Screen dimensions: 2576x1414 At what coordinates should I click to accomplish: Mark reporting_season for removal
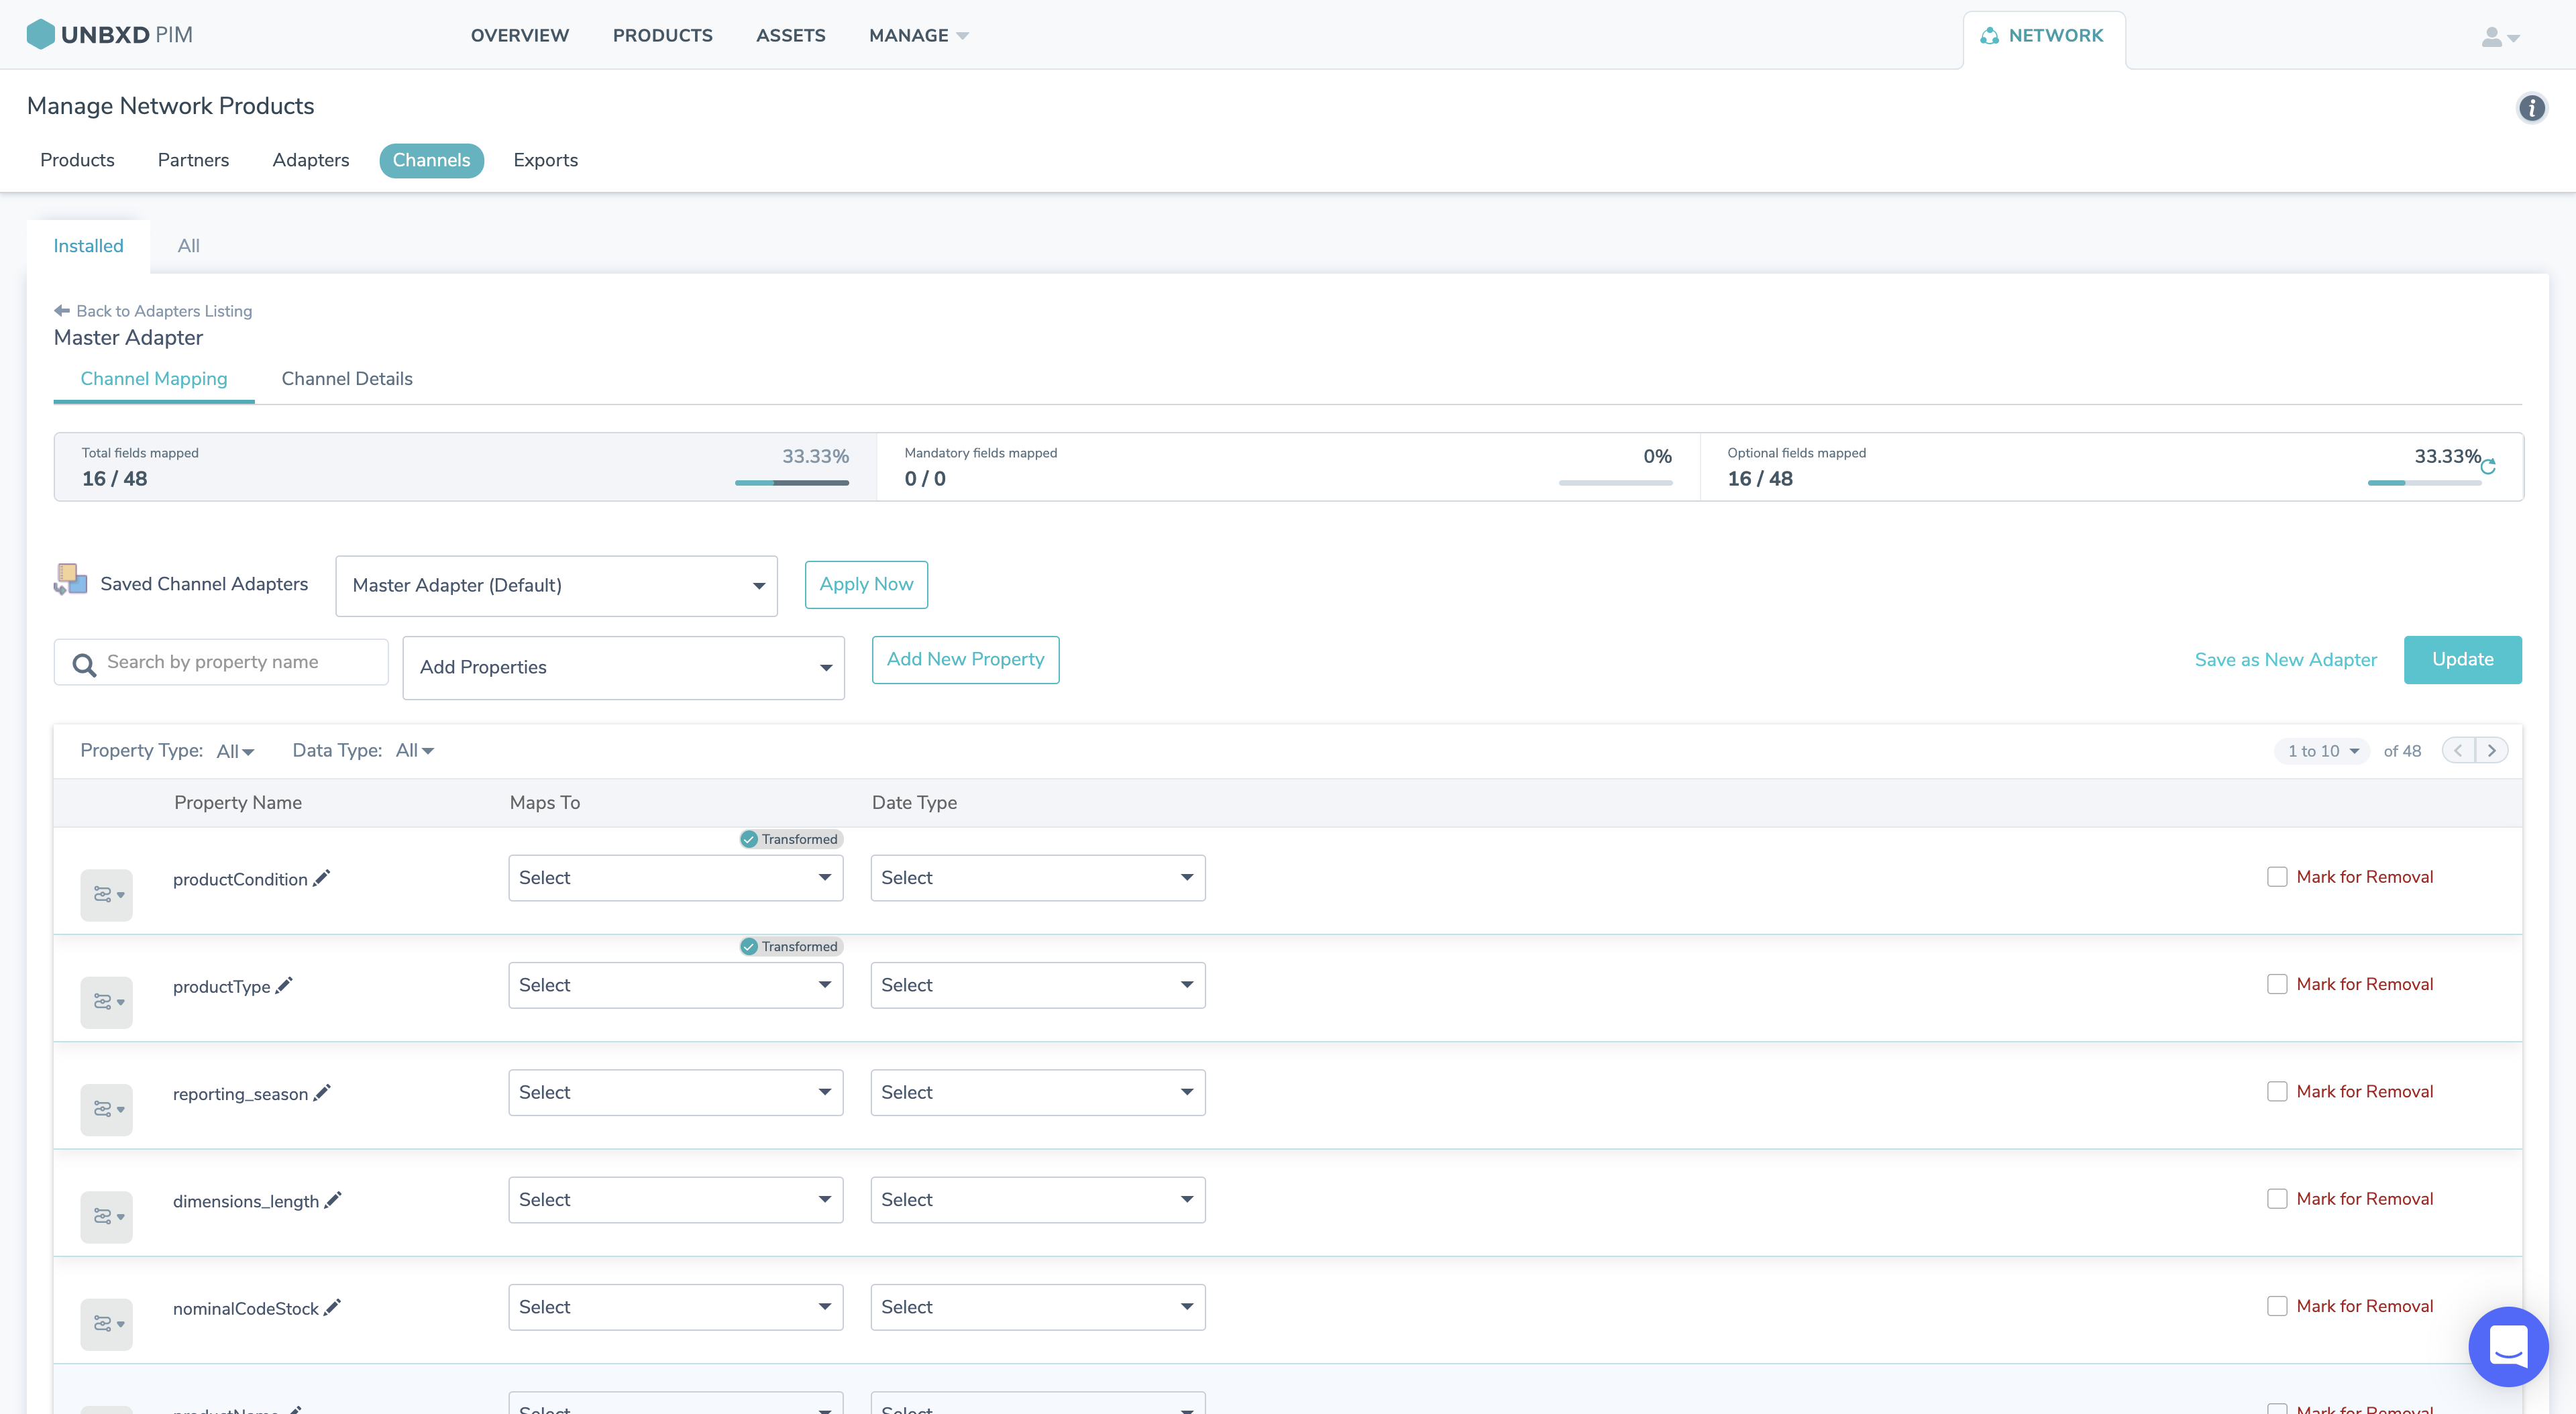2277,1091
